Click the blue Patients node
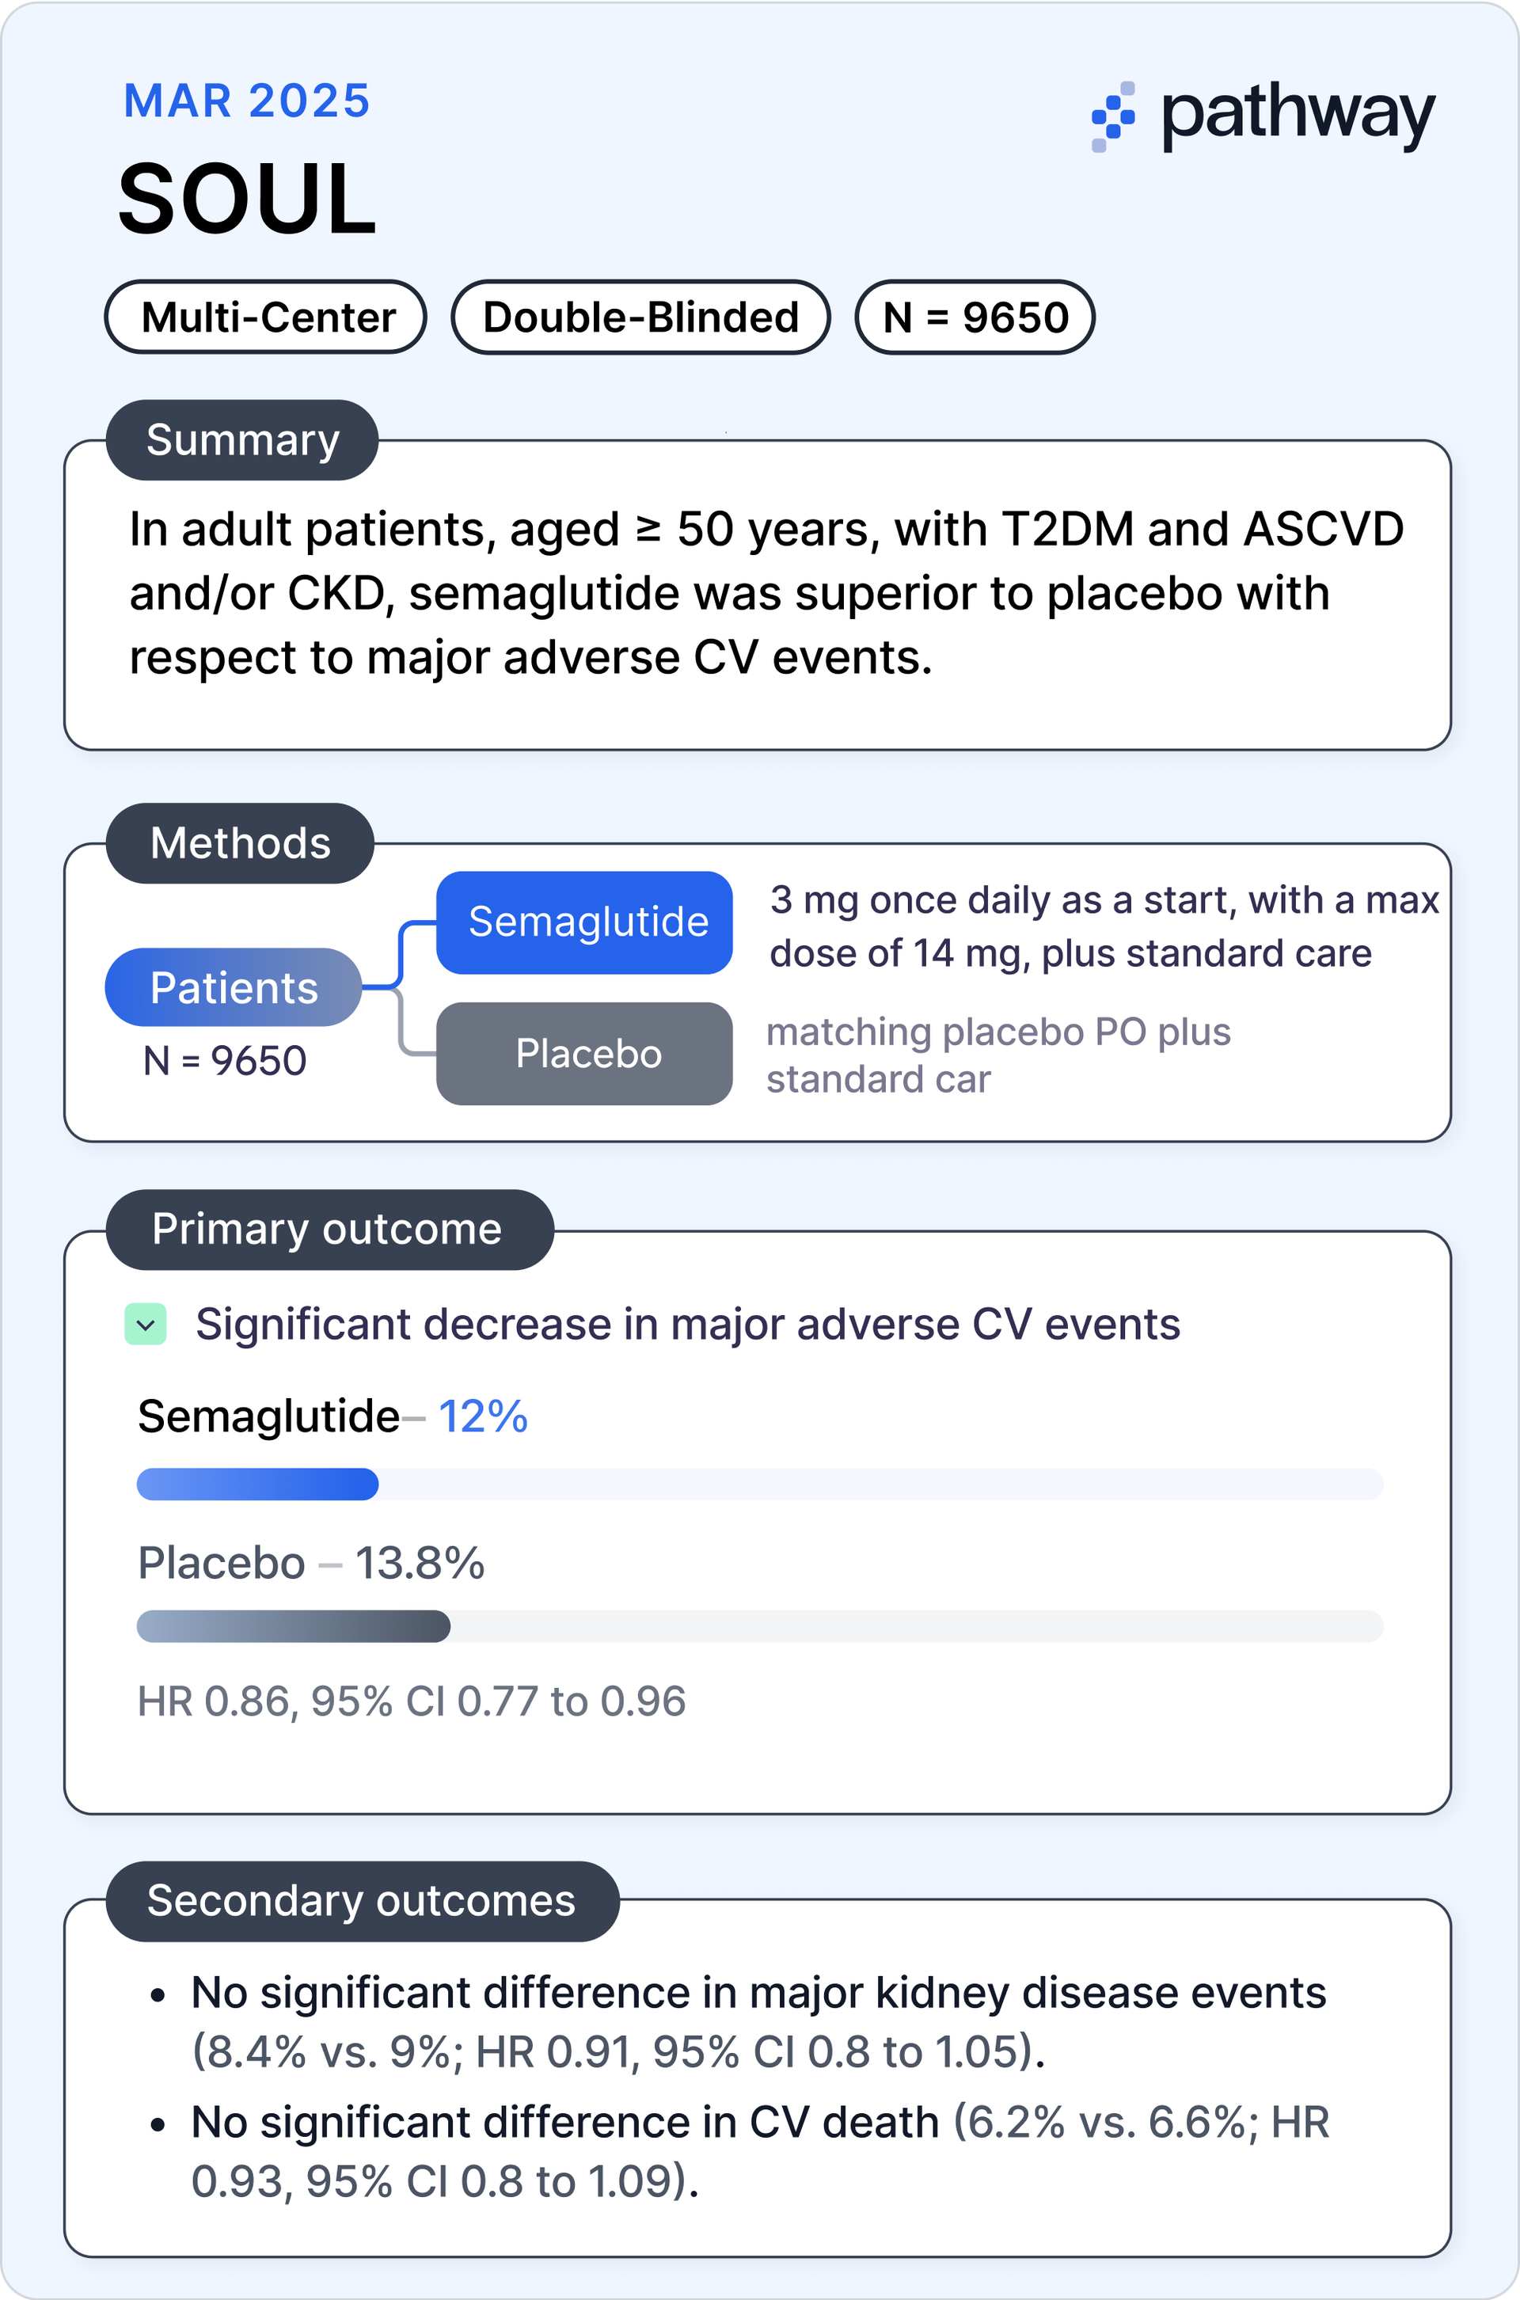The height and width of the screenshot is (2300, 1520). tap(233, 987)
